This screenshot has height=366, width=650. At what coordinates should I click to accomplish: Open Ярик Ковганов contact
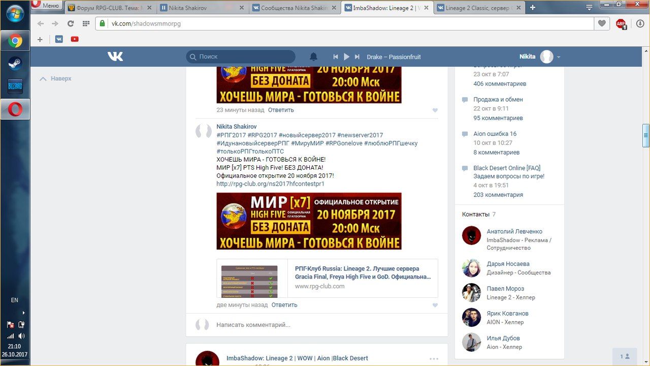508,314
